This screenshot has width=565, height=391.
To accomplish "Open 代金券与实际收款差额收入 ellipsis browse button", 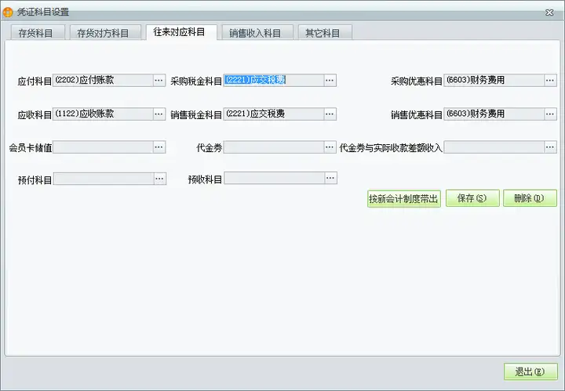I will point(550,147).
